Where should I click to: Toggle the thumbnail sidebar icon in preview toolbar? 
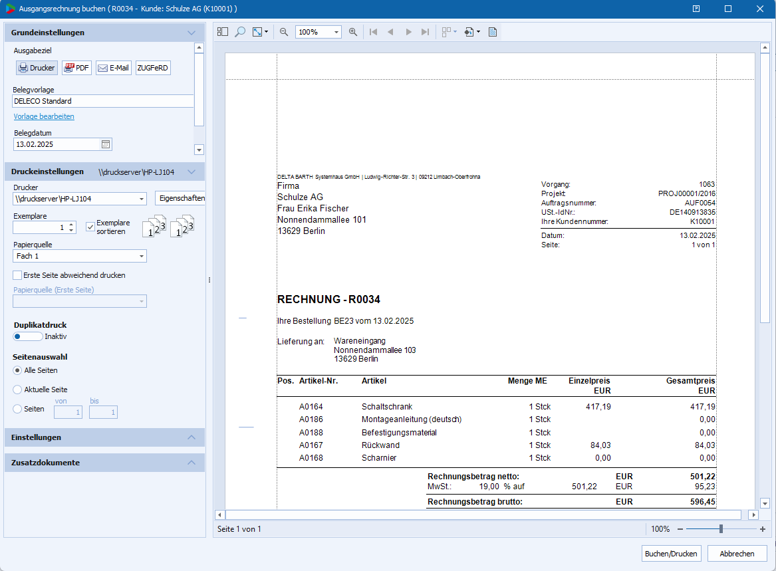(223, 32)
